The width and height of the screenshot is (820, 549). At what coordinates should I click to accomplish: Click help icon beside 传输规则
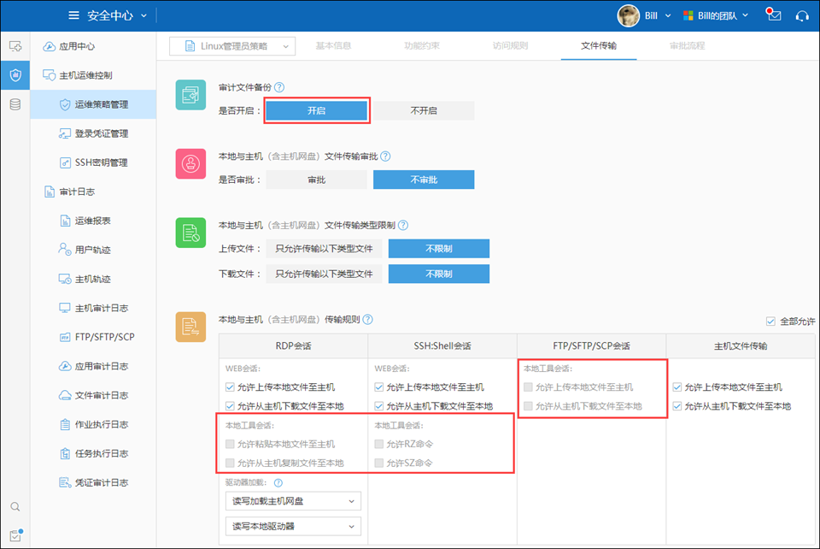pos(368,320)
